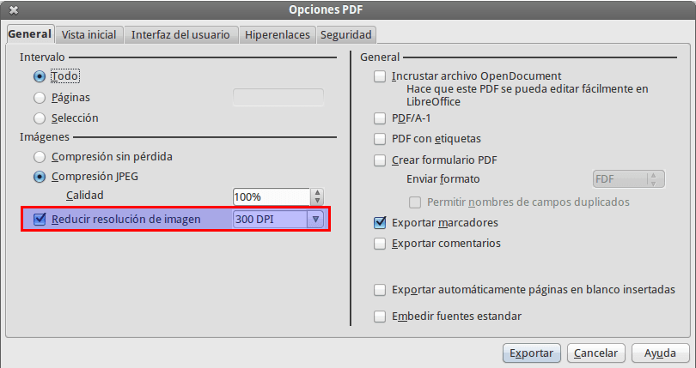Decrease Calidad with the down arrow
Viewport: 696px width, 368px height.
[317, 201]
